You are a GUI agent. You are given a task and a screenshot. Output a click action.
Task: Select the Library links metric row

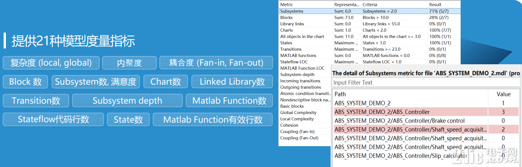point(370,24)
